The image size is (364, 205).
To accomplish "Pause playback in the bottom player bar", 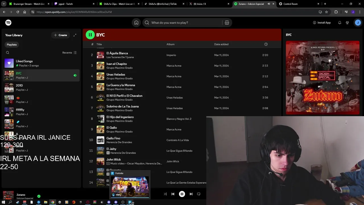I will pyautogui.click(x=182, y=194).
